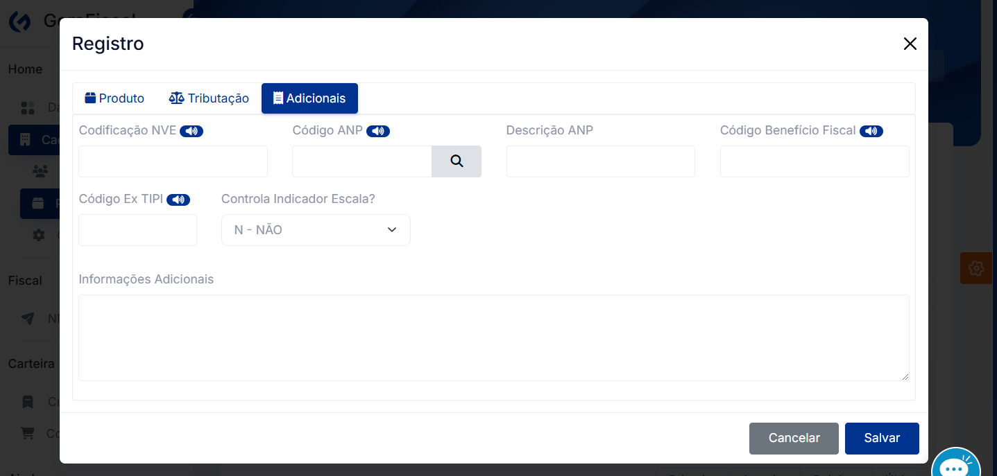
Task: Click the Código ANP search magnifier button
Action: (457, 161)
